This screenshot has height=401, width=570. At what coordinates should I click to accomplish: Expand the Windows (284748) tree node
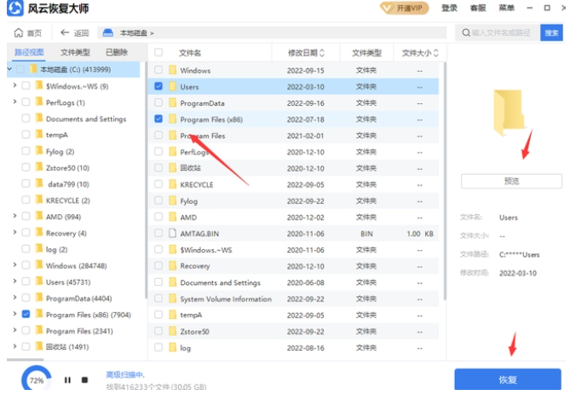click(14, 265)
